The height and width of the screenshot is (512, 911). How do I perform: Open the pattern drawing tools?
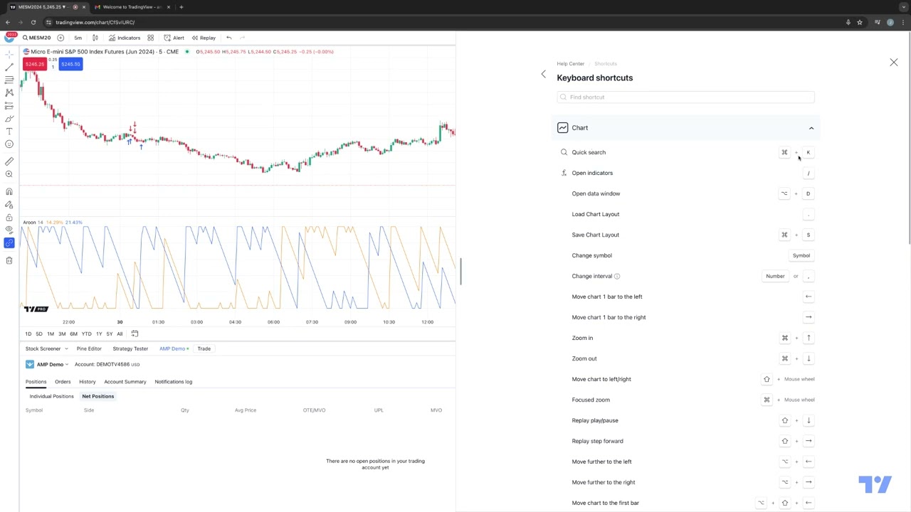coord(9,92)
